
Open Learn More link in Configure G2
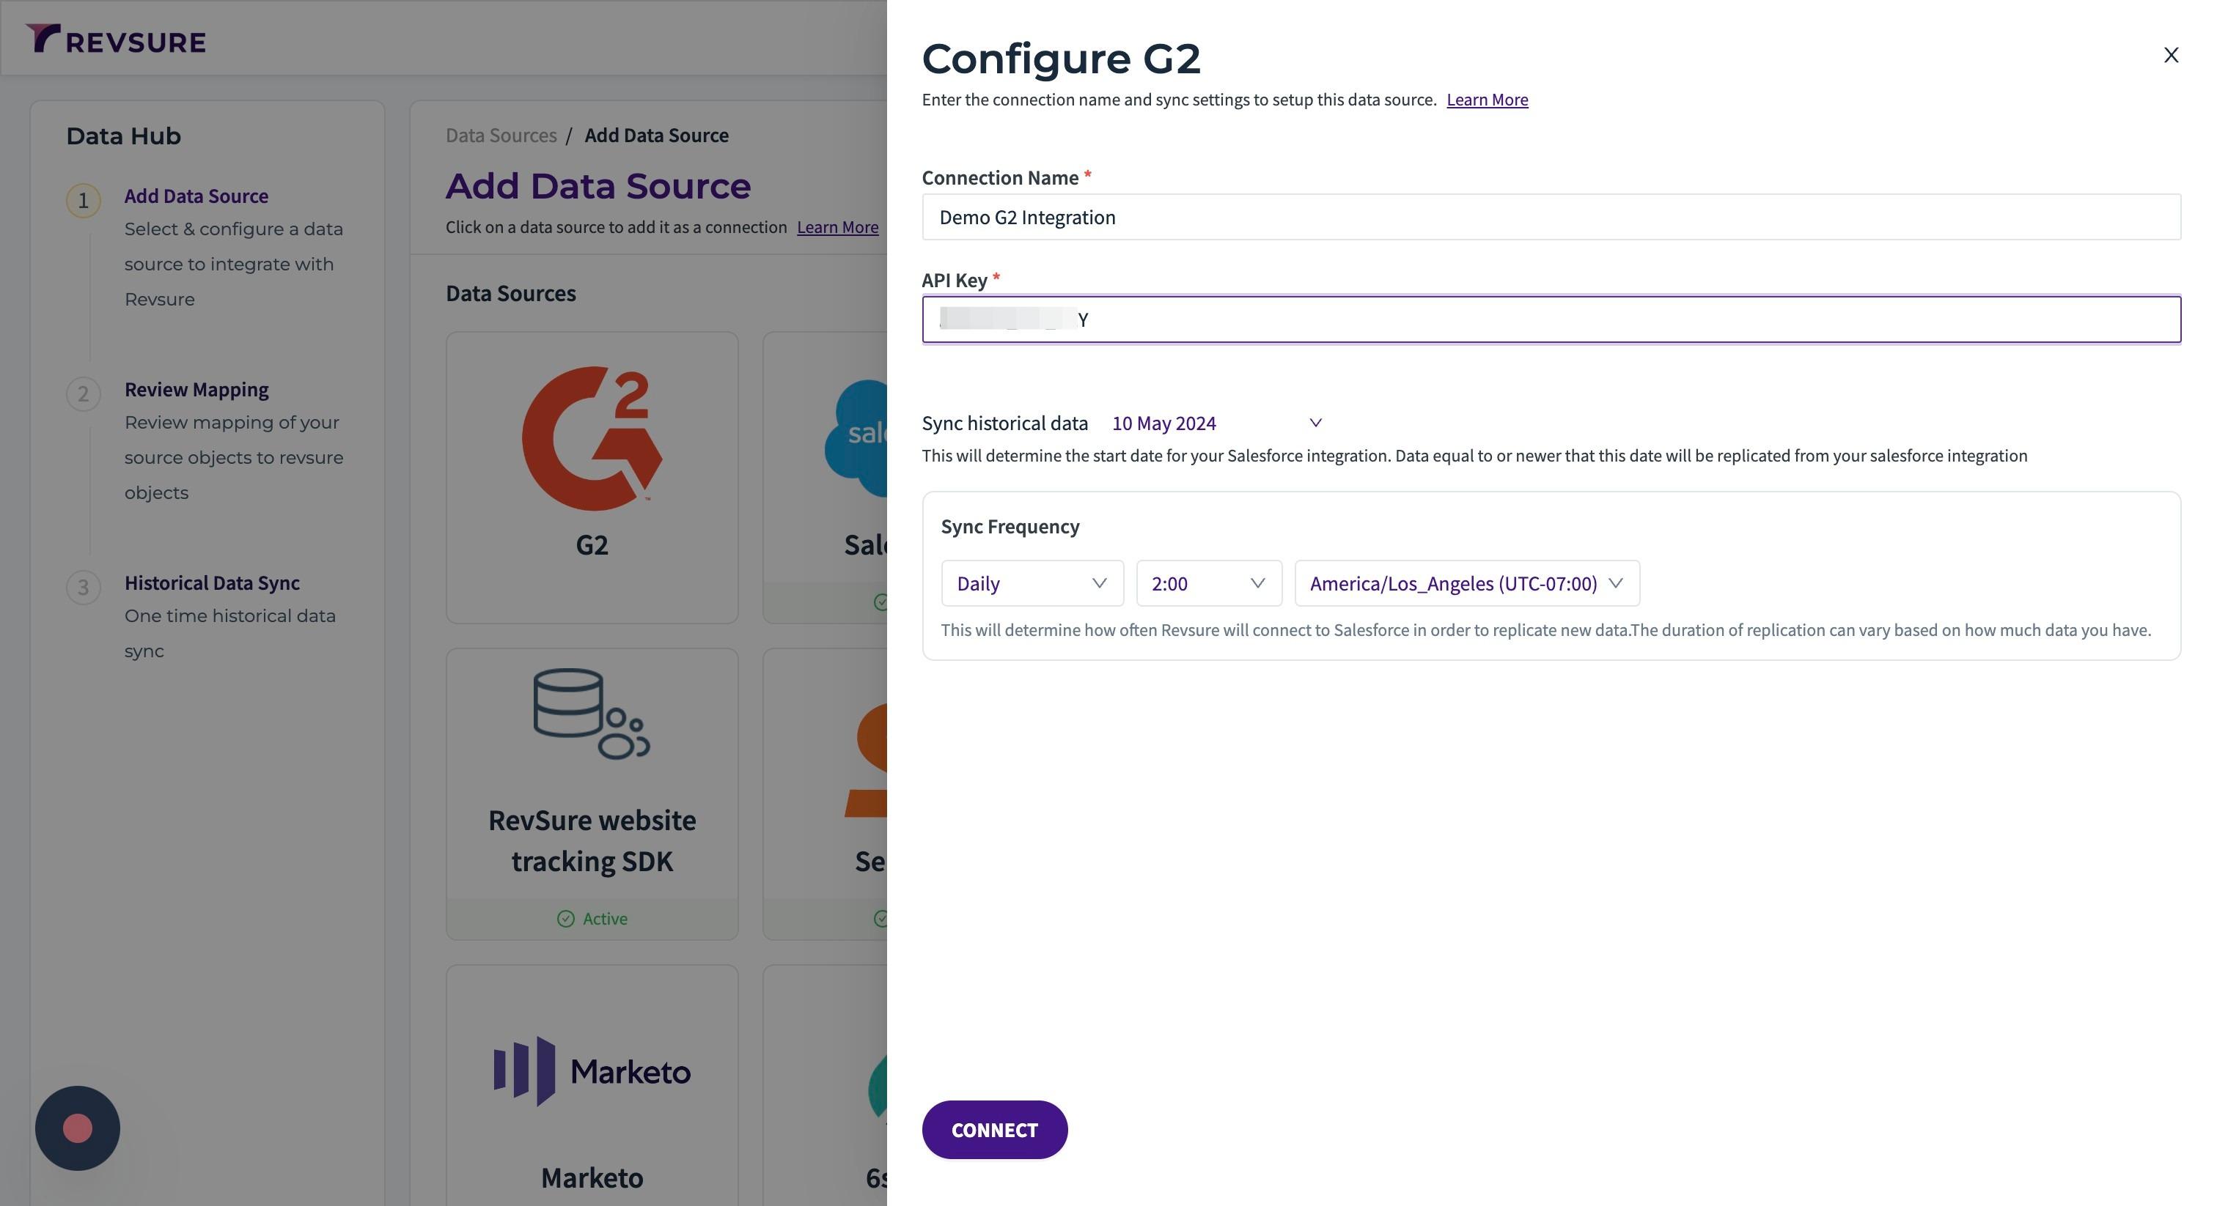[1486, 100]
